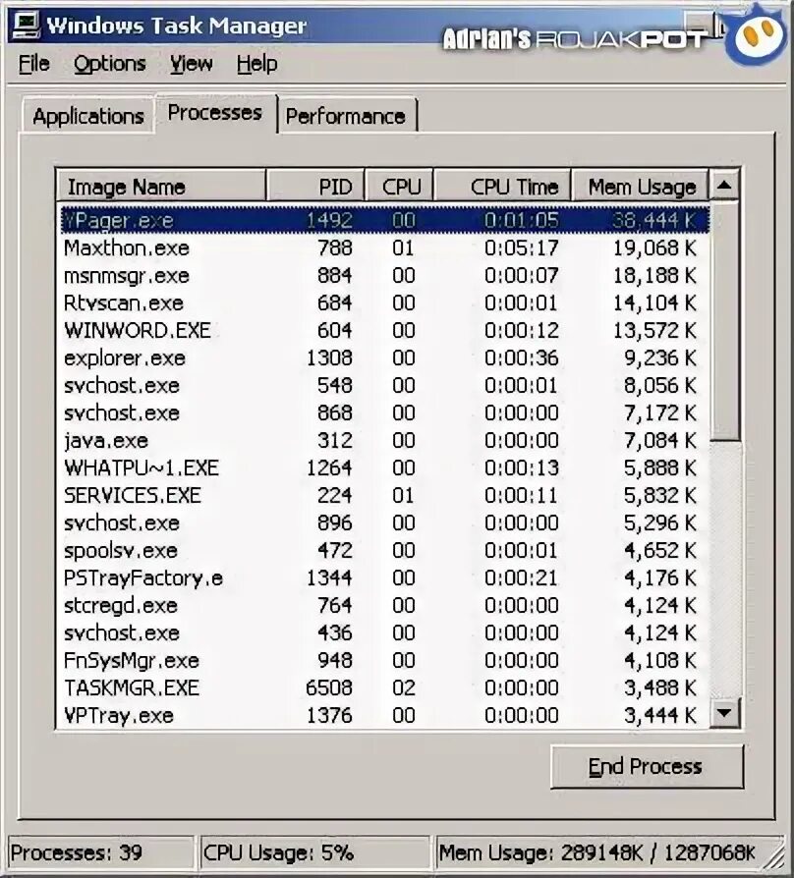Select svchost.exe with PID 436
The width and height of the screenshot is (794, 878).
[383, 632]
